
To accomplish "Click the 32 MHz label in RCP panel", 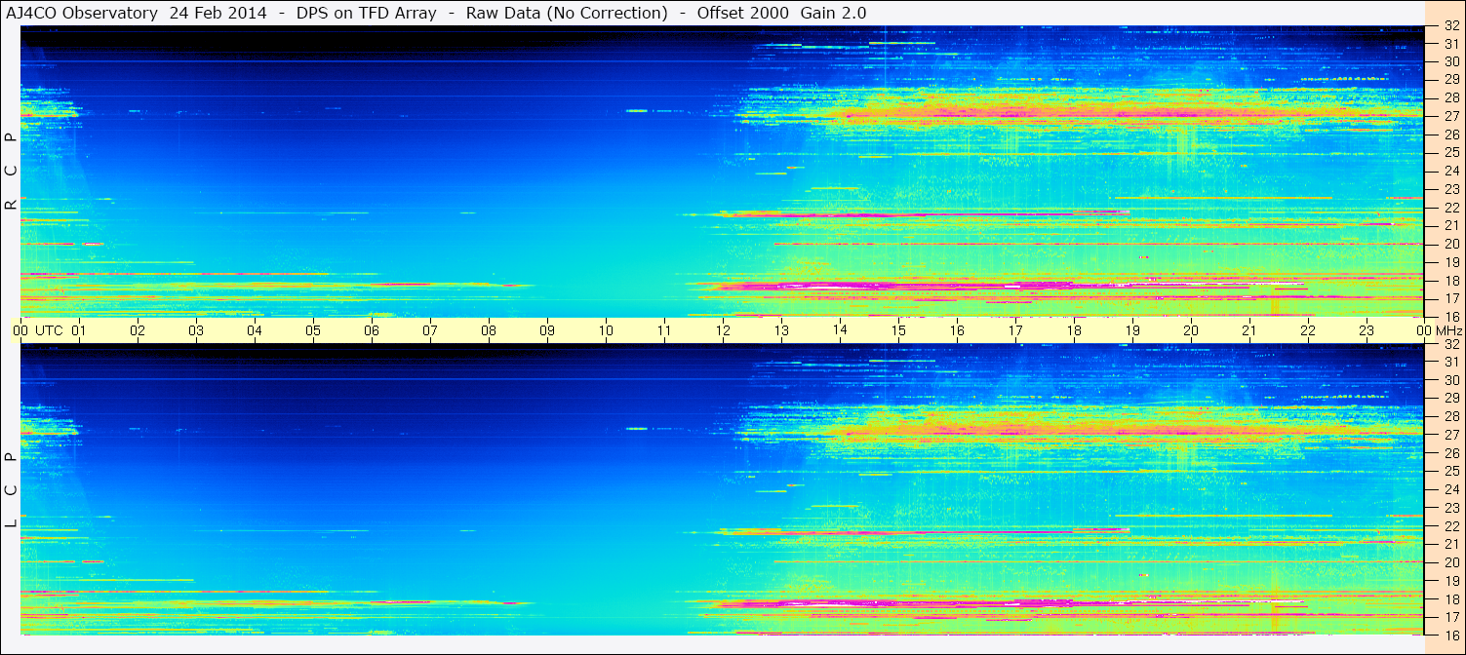I will click(1451, 26).
